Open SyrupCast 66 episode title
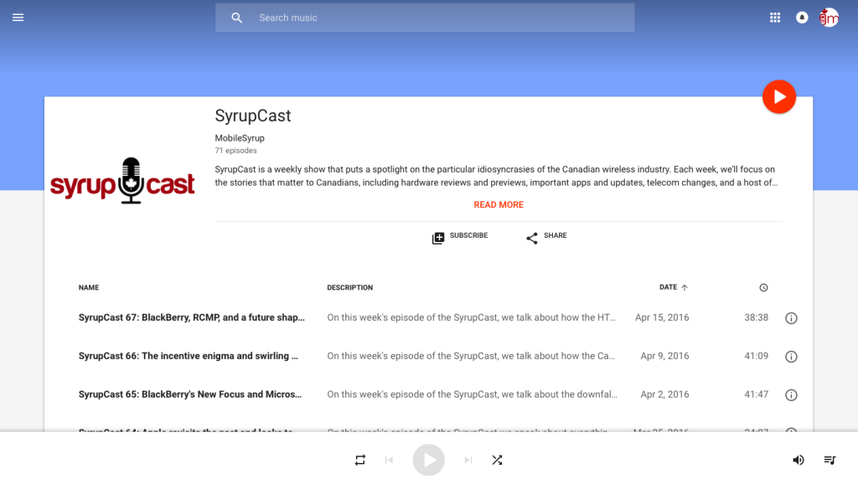The image size is (858, 484). tap(189, 356)
